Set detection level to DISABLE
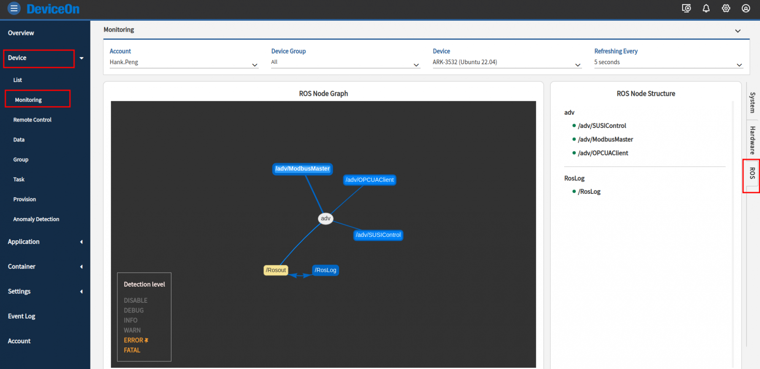Viewport: 760px width, 369px height. pyautogui.click(x=136, y=301)
